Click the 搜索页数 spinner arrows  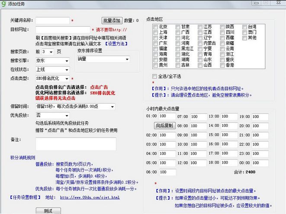coord(51,51)
